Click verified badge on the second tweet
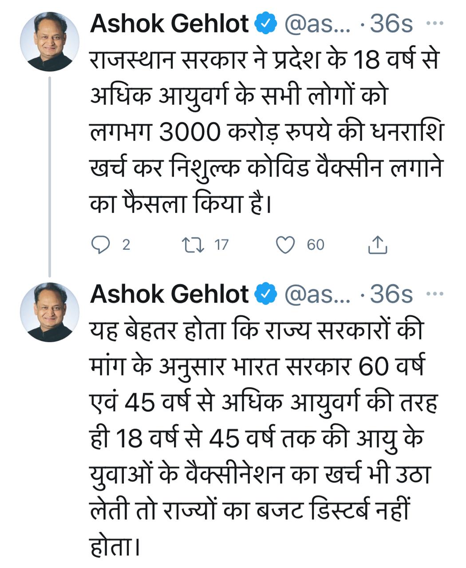This screenshot has height=568, width=466. tap(266, 294)
